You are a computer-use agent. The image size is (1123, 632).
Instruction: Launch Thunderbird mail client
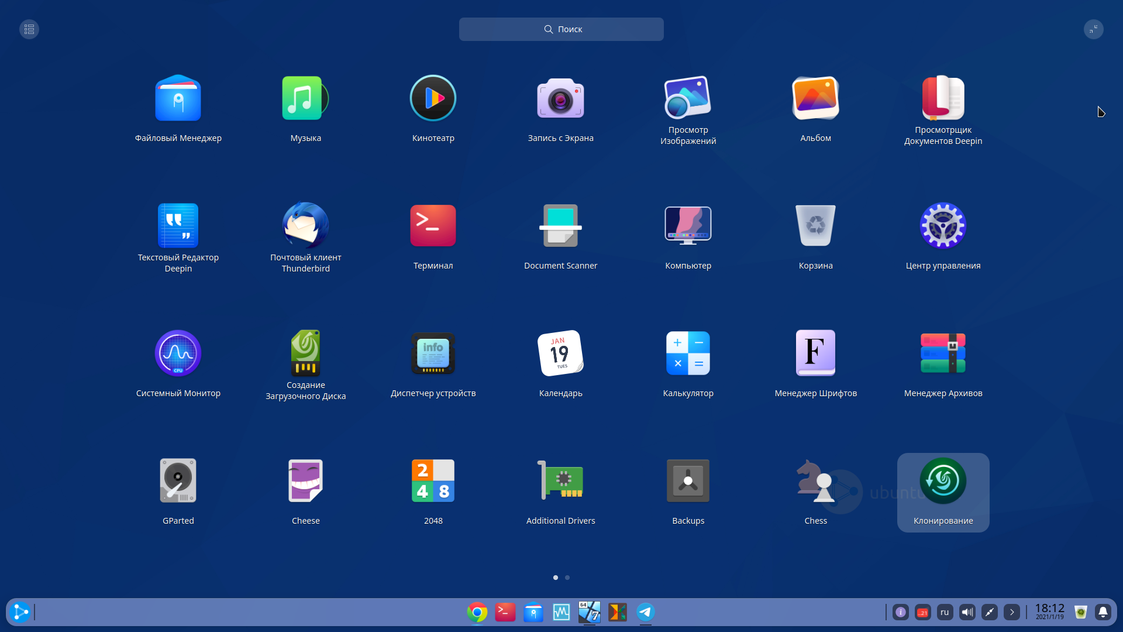pos(305,226)
